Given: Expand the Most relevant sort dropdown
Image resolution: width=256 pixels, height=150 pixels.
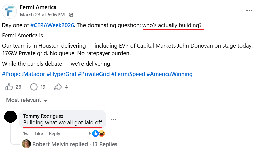Looking at the screenshot, I should [x=27, y=100].
